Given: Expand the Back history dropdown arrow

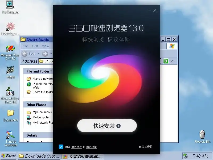Looking at the screenshot, I should [x=39, y=54].
